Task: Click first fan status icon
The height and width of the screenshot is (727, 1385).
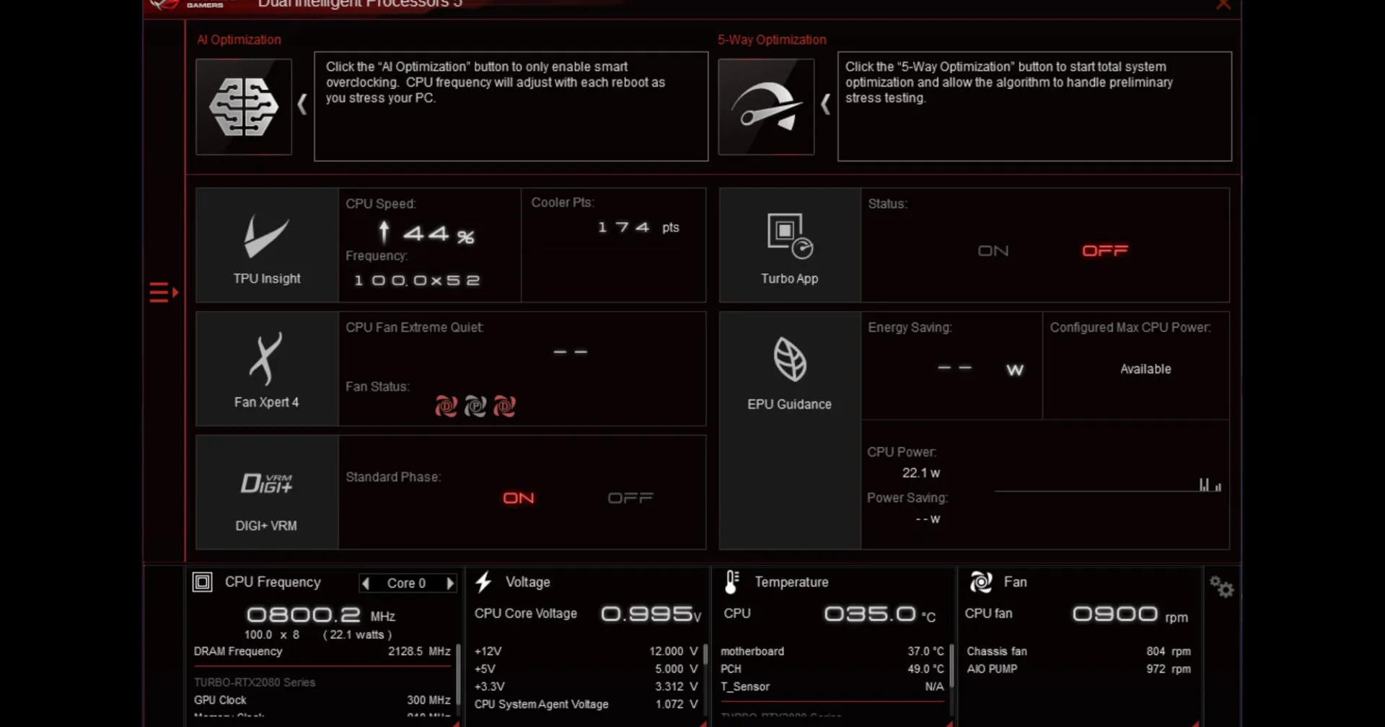Action: pyautogui.click(x=447, y=406)
